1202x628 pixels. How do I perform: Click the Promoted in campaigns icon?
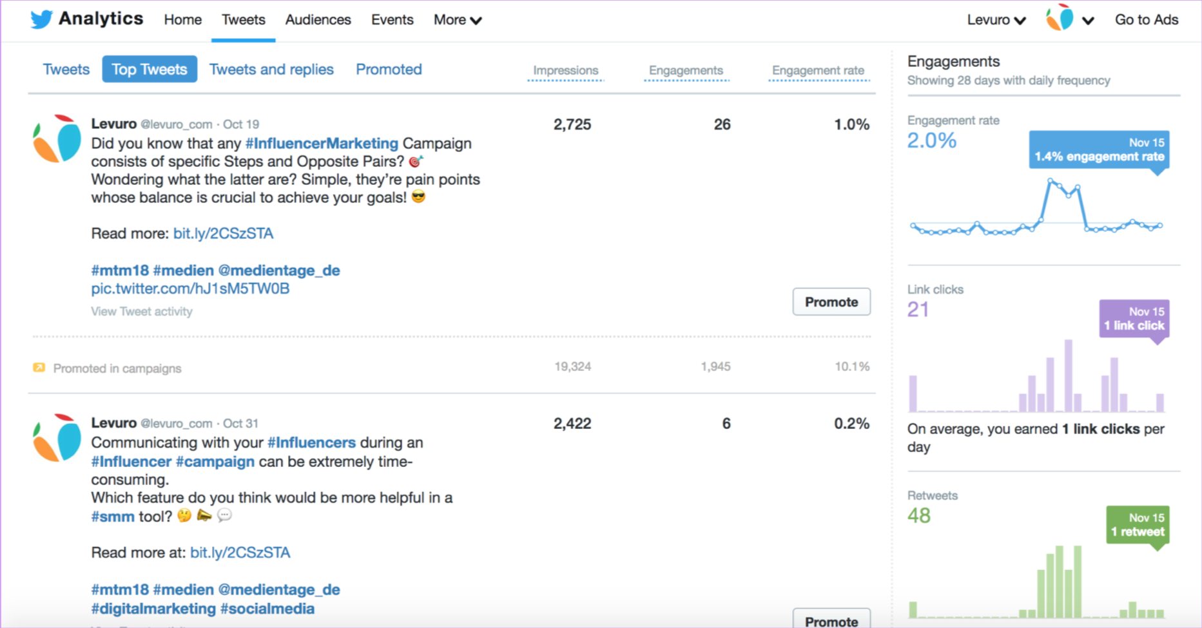pyautogui.click(x=39, y=368)
